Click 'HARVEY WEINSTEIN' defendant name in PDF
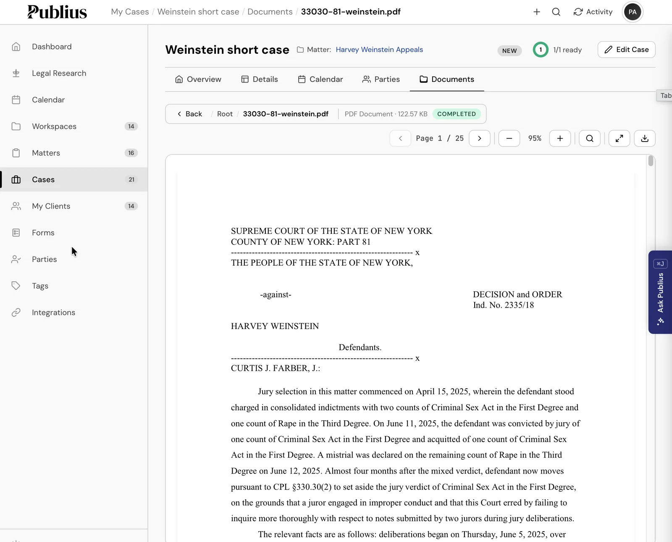The image size is (672, 542). 275,326
